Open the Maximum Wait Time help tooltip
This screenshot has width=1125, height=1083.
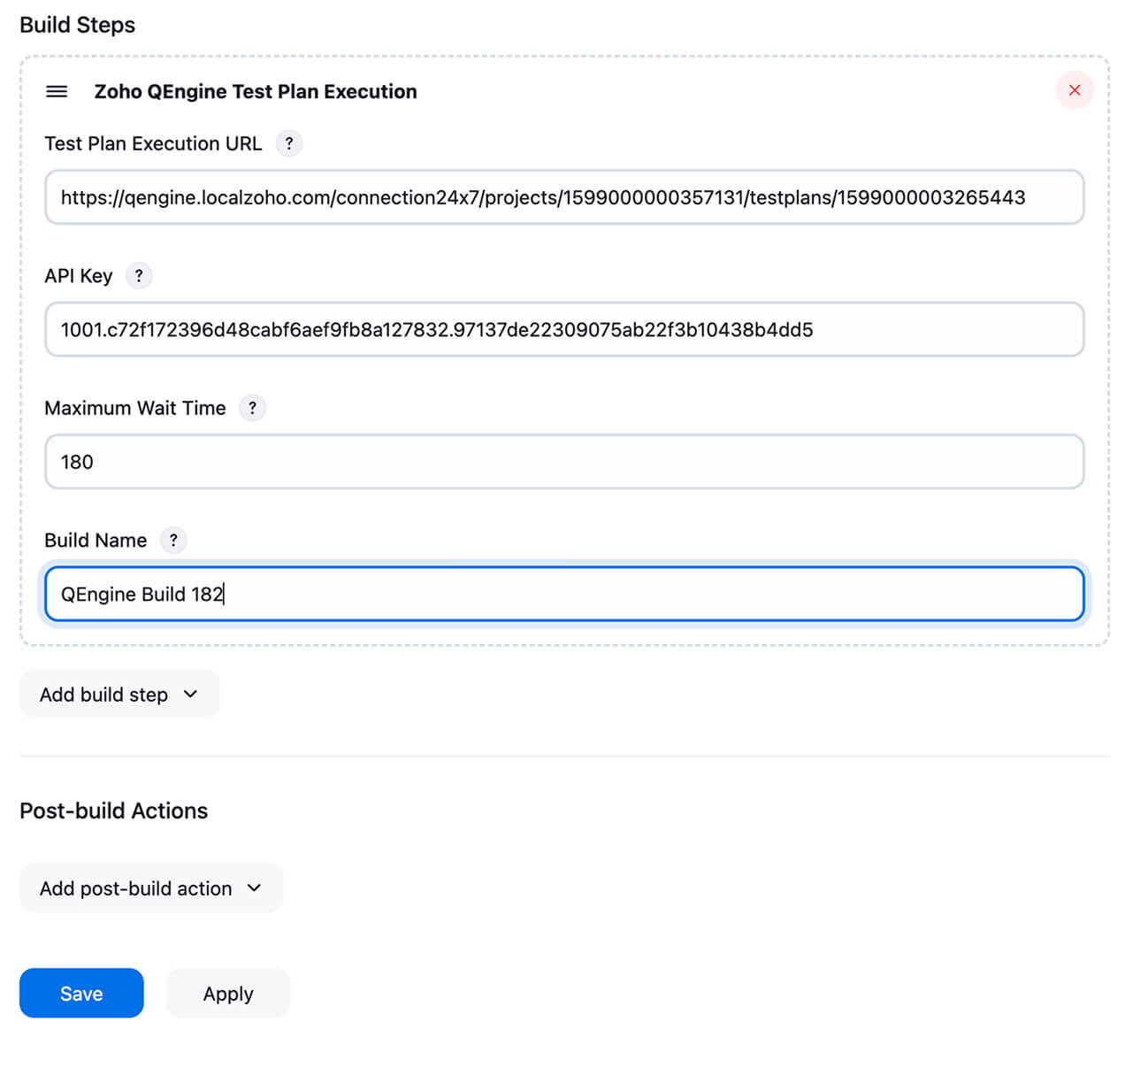pos(253,408)
